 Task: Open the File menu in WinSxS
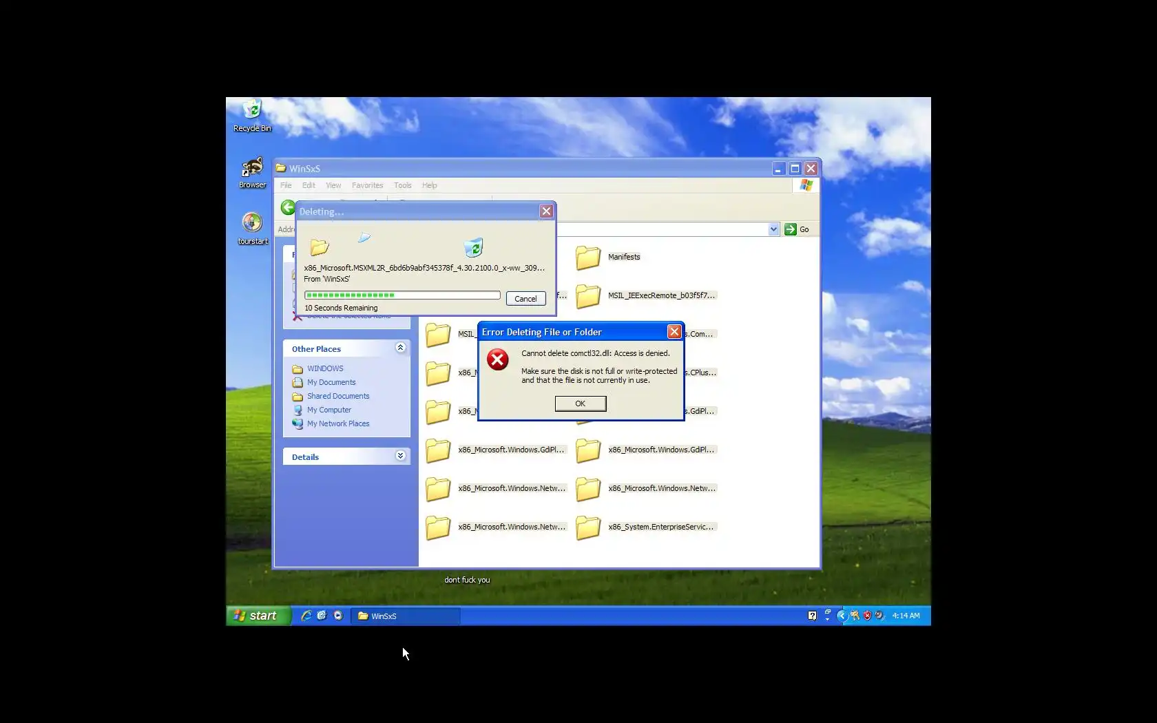coord(286,185)
